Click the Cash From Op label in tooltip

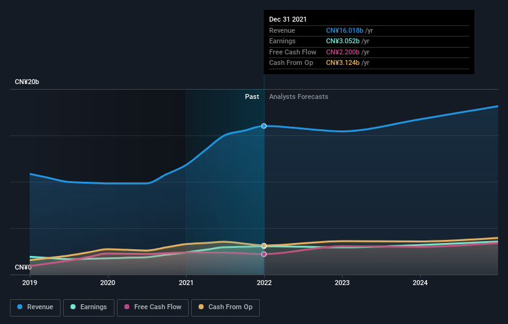coord(291,63)
